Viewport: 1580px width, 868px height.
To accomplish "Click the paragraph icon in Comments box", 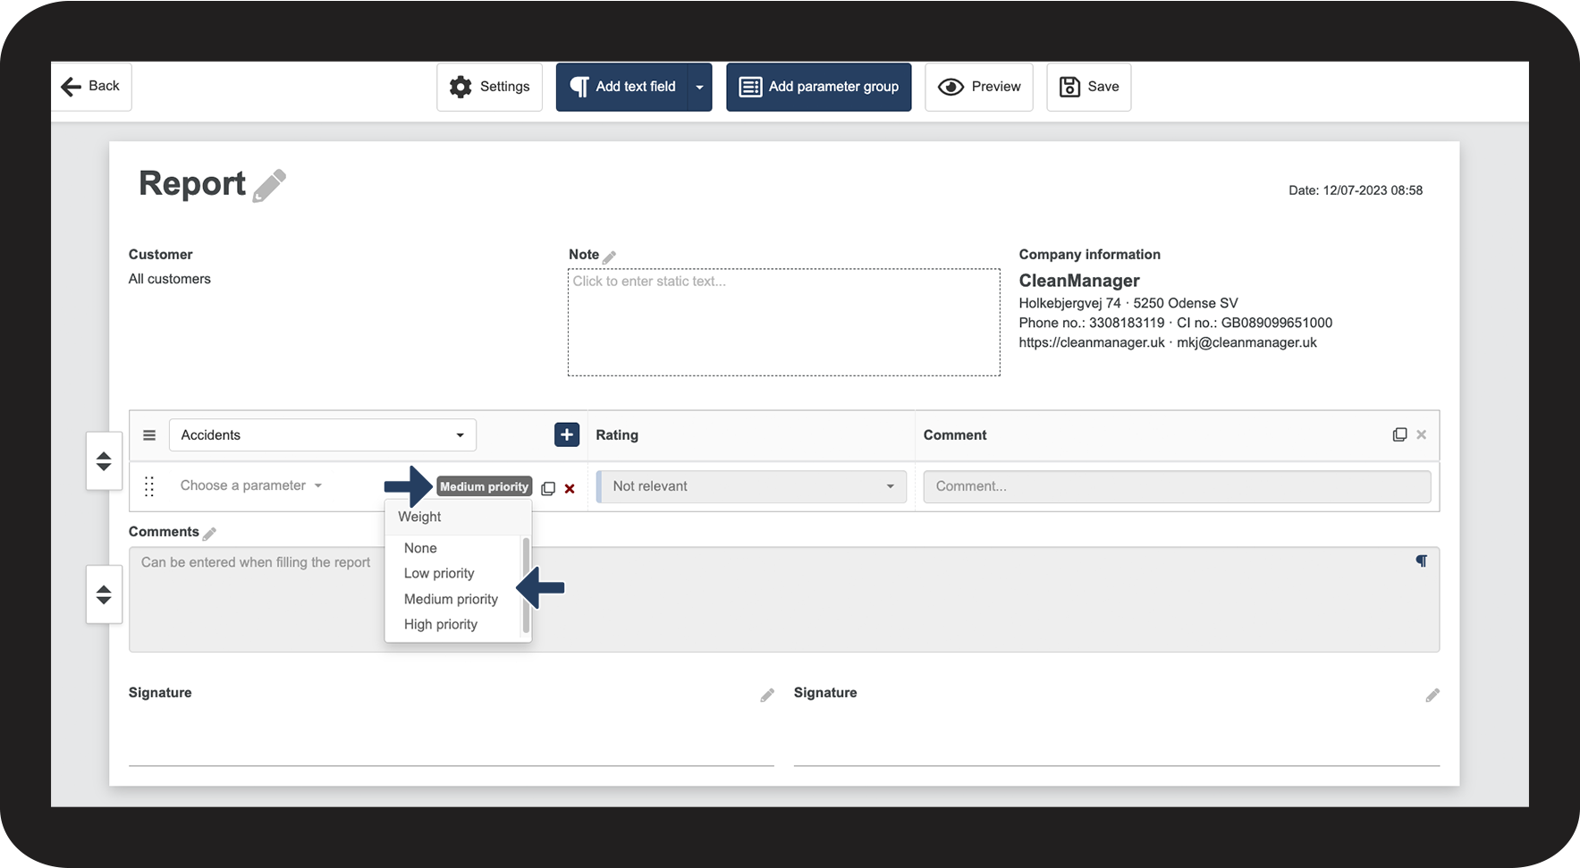I will click(1421, 561).
